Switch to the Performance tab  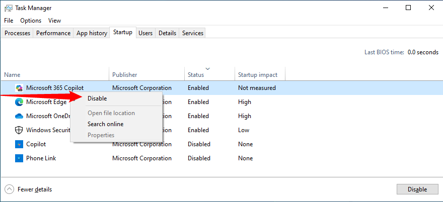tap(53, 33)
